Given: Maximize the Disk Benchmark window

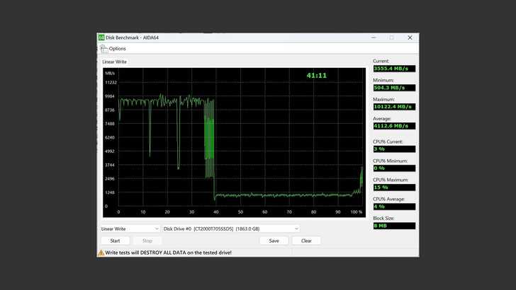Looking at the screenshot, I should point(391,37).
